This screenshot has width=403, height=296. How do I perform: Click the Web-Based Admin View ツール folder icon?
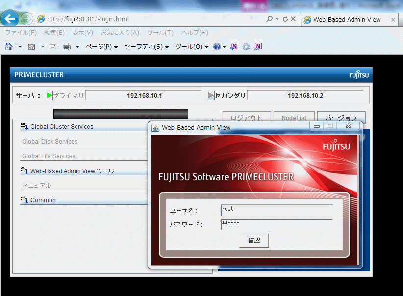[x=25, y=171]
